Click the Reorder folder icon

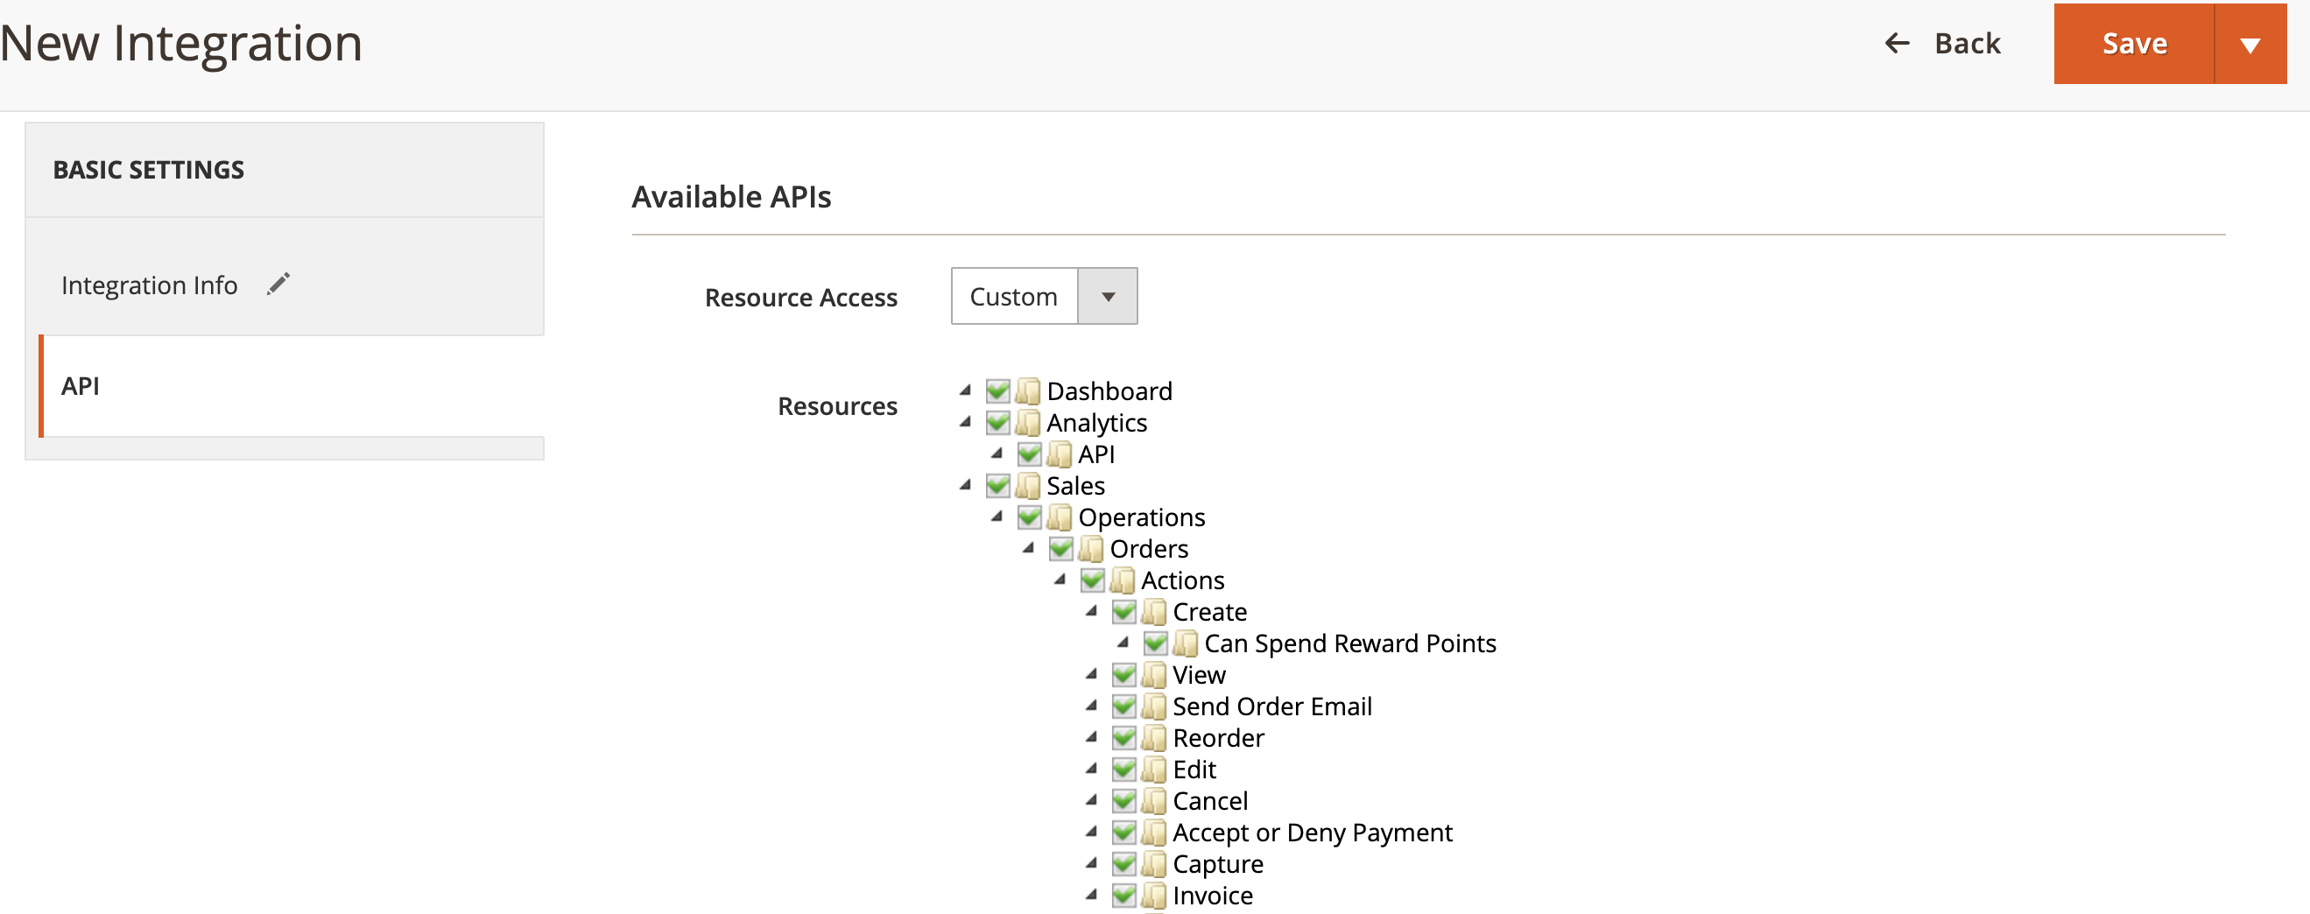point(1153,737)
